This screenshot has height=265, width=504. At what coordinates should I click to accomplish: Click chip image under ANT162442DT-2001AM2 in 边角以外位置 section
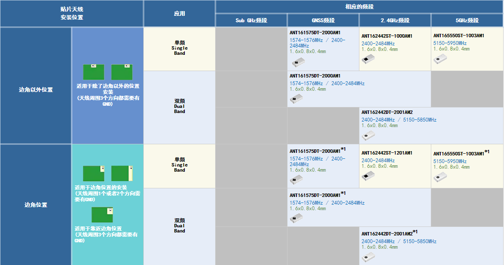368,135
